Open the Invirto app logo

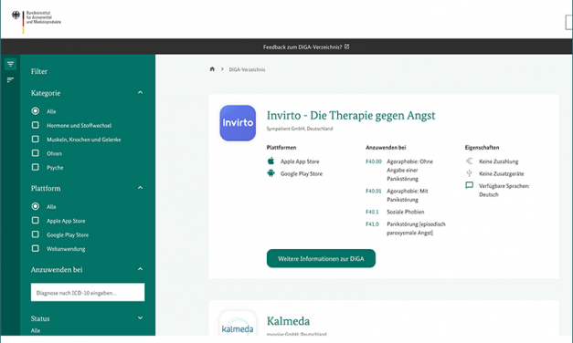pyautogui.click(x=238, y=123)
